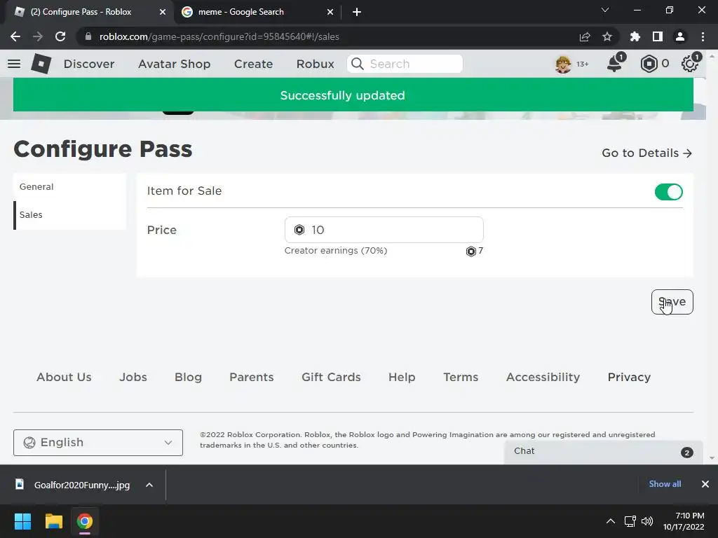Open the Parents footer link
Screen dimensions: 718x538
(x=252, y=377)
